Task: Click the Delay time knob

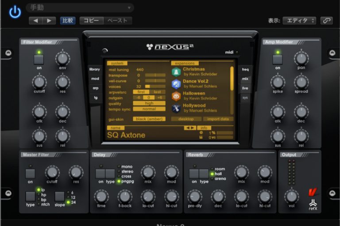Action: click(101, 196)
